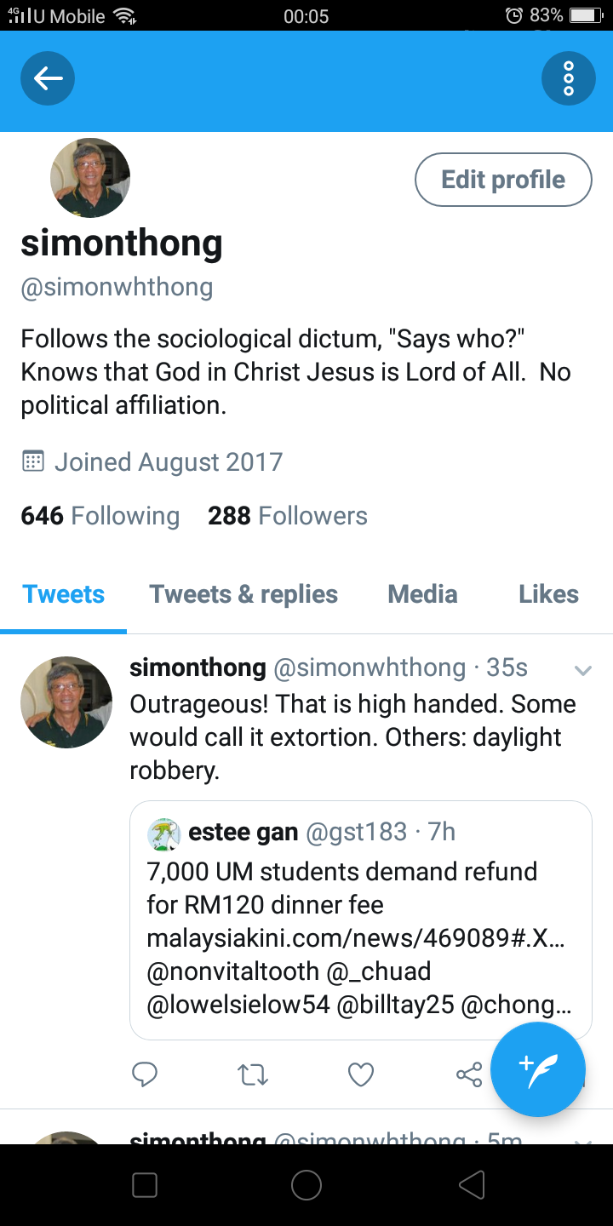Screen dimensions: 613x1226
Task: Open the simonthong profile picture in header
Action: (90, 178)
